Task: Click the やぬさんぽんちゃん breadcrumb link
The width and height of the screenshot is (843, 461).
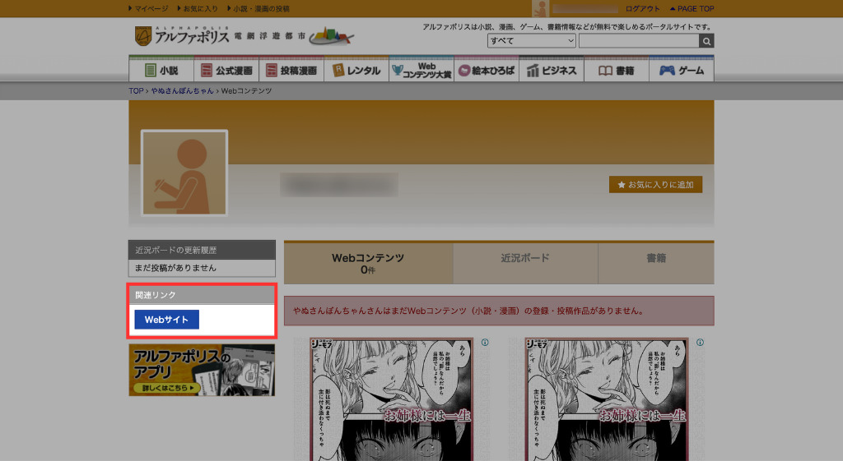Action: tap(182, 90)
